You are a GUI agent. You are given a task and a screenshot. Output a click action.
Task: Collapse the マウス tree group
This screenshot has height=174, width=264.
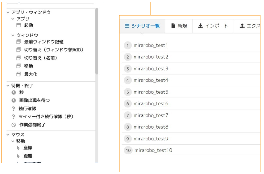tap(8, 135)
